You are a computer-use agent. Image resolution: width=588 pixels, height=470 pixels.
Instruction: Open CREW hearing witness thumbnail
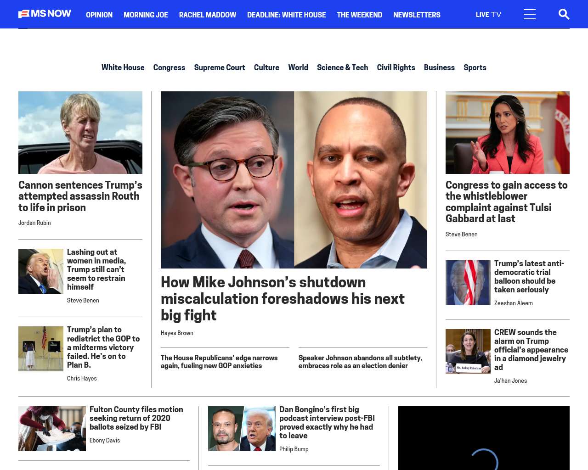click(x=468, y=352)
